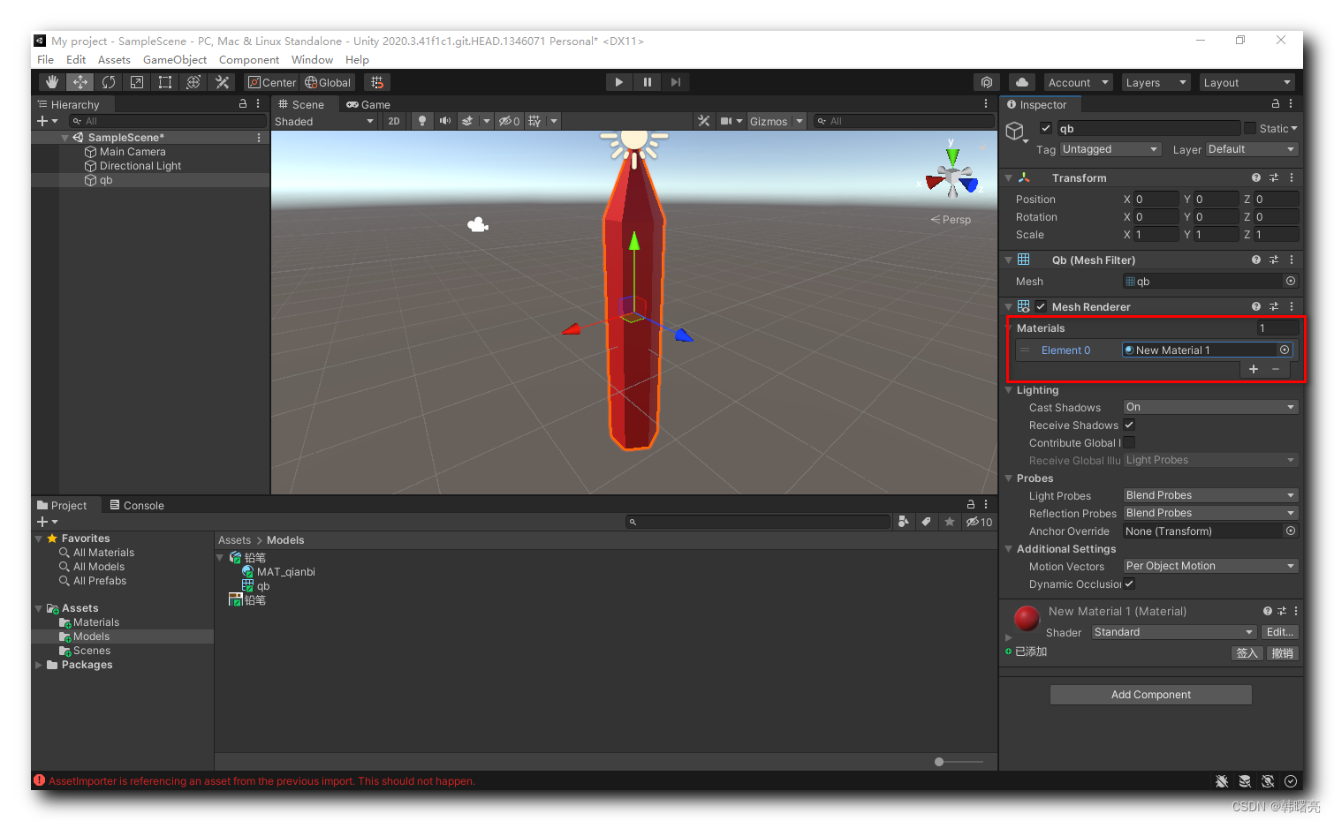Select the Rect transform tool

click(x=164, y=81)
